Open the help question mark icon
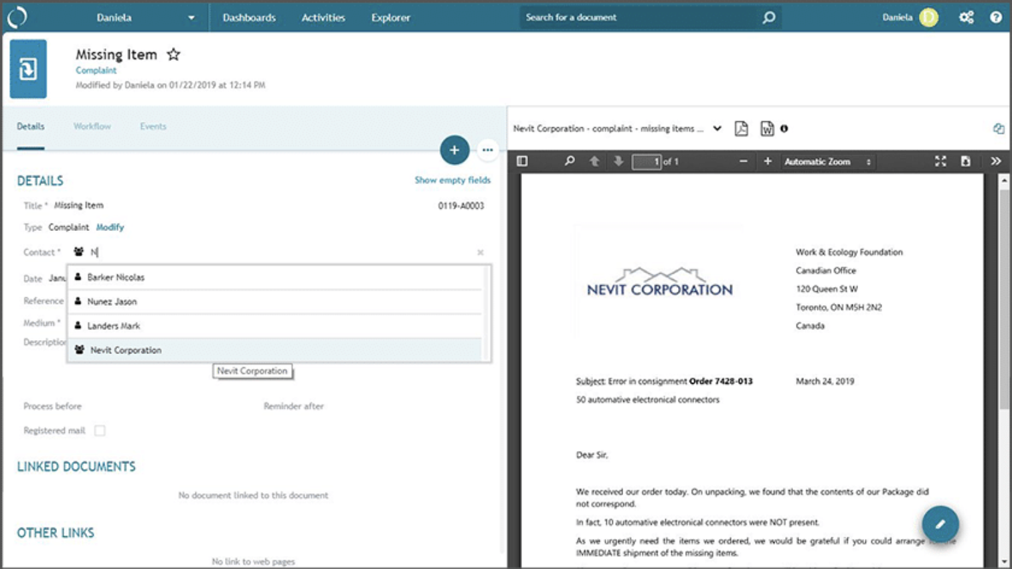The image size is (1012, 569). (996, 17)
